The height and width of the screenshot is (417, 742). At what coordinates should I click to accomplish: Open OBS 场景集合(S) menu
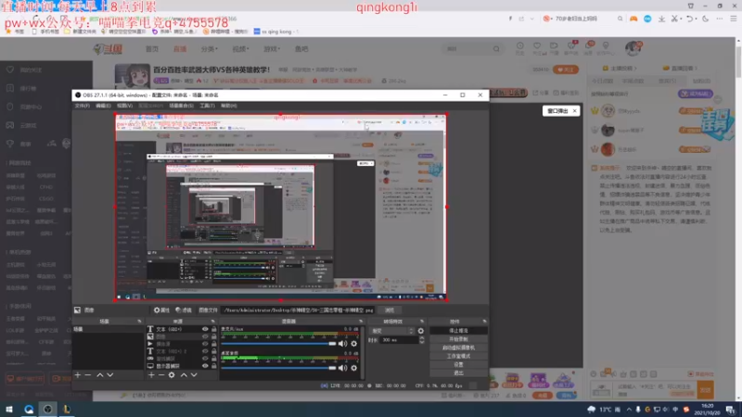(x=181, y=106)
